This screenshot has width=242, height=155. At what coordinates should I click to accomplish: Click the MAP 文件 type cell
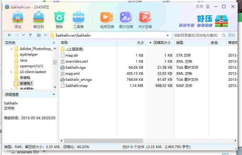(184, 86)
